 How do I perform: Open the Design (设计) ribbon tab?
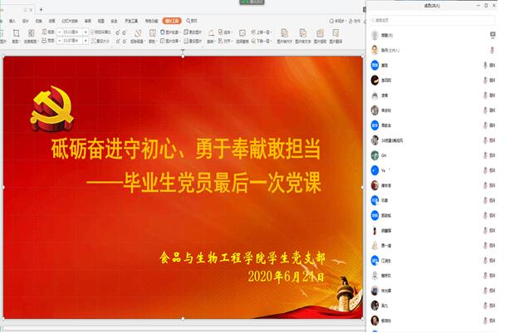[x=25, y=21]
